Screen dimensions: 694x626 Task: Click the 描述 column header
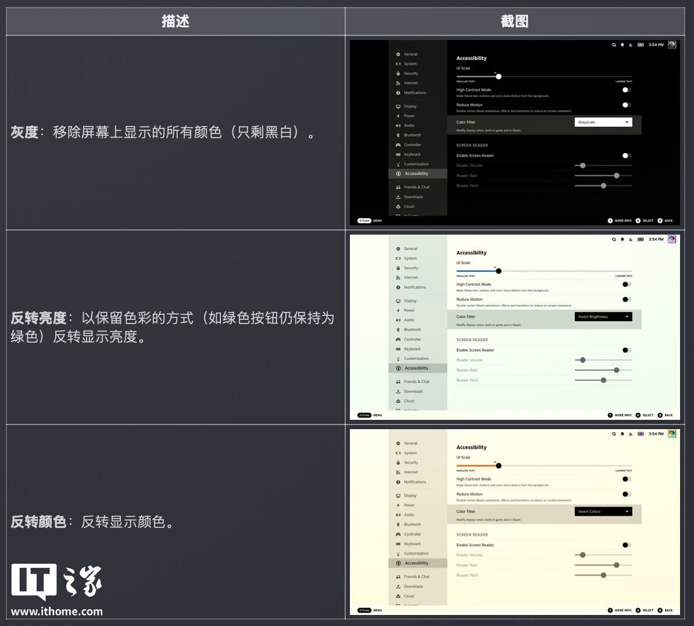coord(176,21)
